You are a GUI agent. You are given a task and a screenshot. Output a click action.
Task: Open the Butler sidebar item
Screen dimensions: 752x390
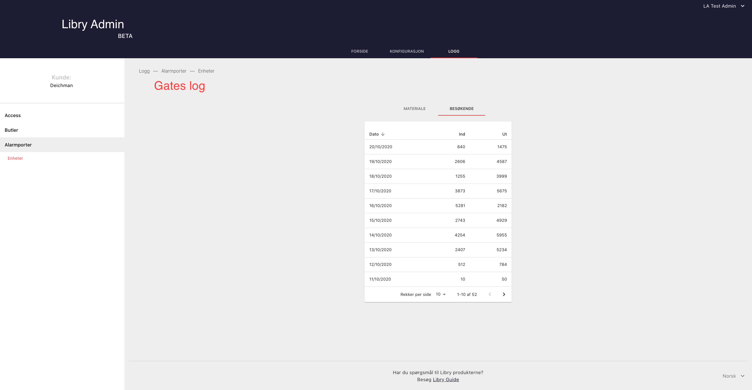[11, 130]
